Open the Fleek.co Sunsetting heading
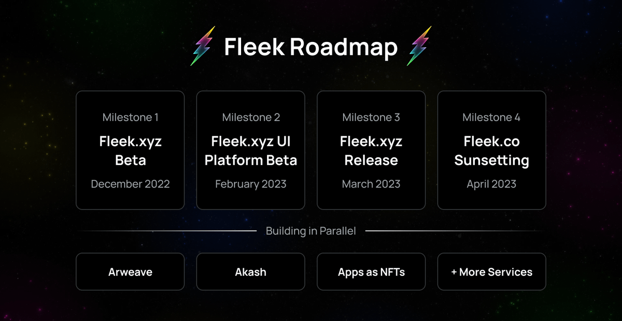The height and width of the screenshot is (321, 622). point(491,150)
